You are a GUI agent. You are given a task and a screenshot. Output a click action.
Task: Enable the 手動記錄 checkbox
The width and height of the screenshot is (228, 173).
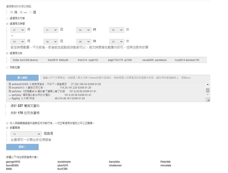click(x=7, y=67)
